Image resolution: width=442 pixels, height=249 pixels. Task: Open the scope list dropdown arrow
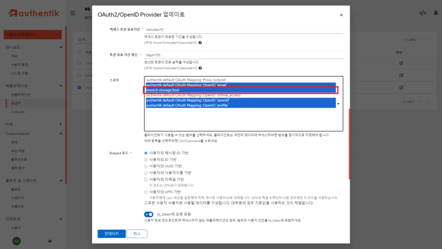tap(339, 104)
